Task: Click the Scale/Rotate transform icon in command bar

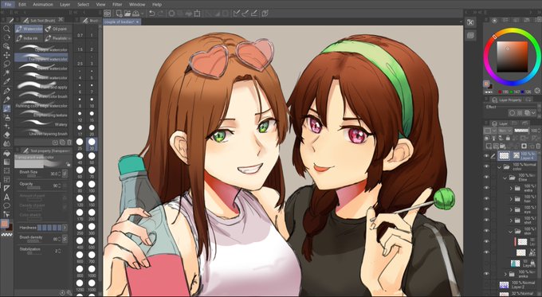Action: (198, 14)
